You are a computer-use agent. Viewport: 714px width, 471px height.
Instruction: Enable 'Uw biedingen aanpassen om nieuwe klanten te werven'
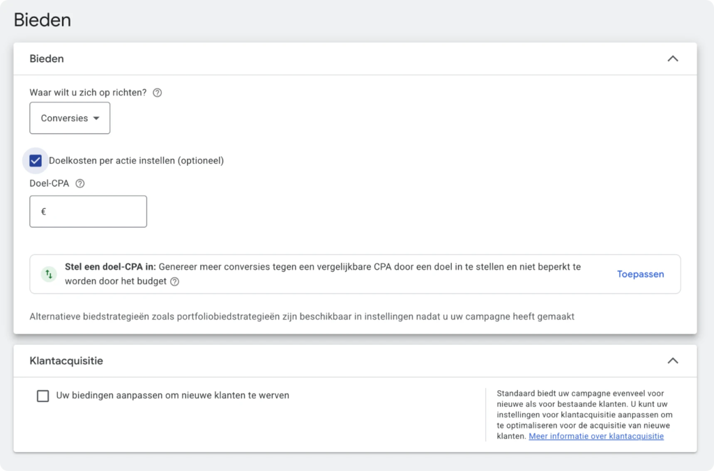[x=43, y=395]
